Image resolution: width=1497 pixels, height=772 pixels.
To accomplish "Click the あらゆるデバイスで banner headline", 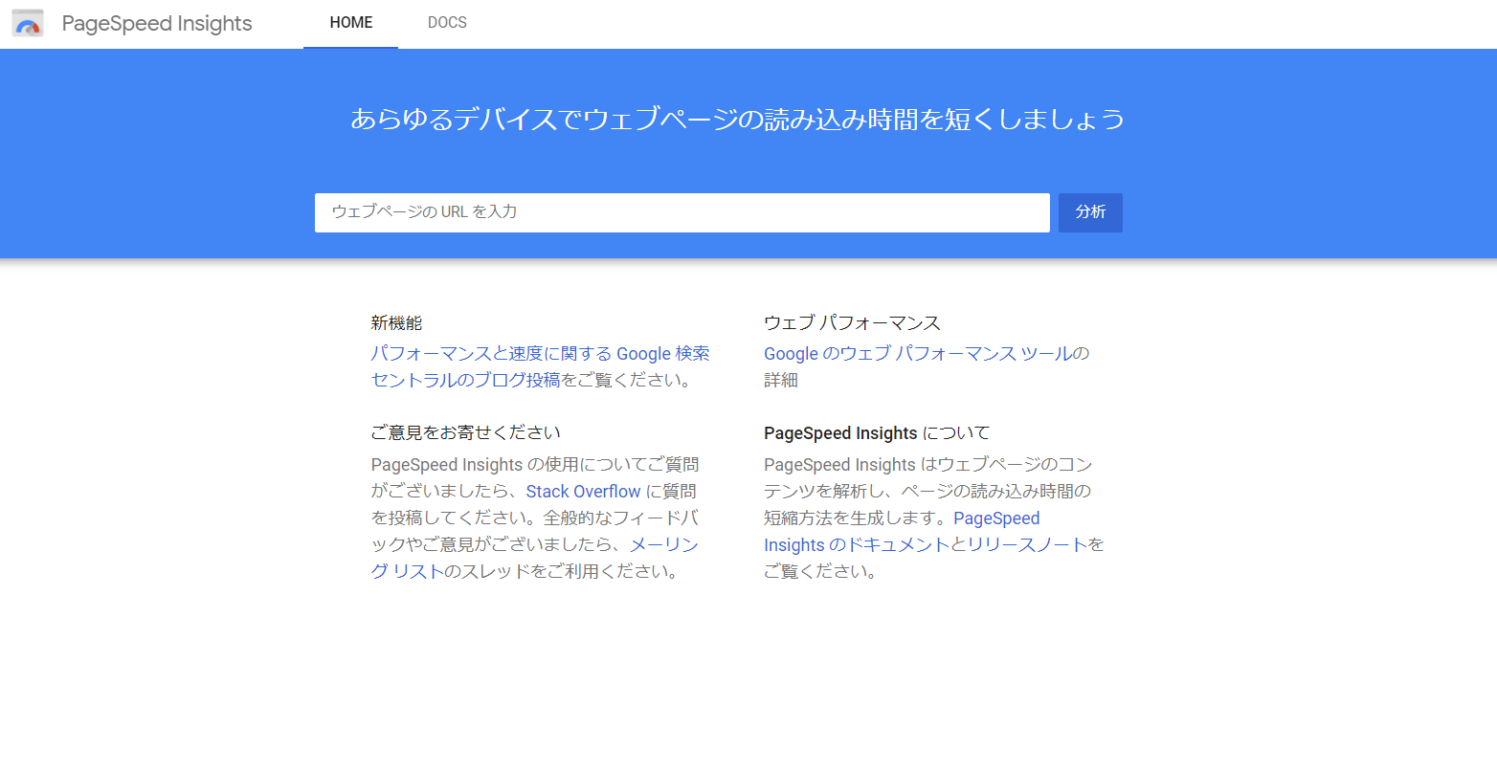I will 737,120.
